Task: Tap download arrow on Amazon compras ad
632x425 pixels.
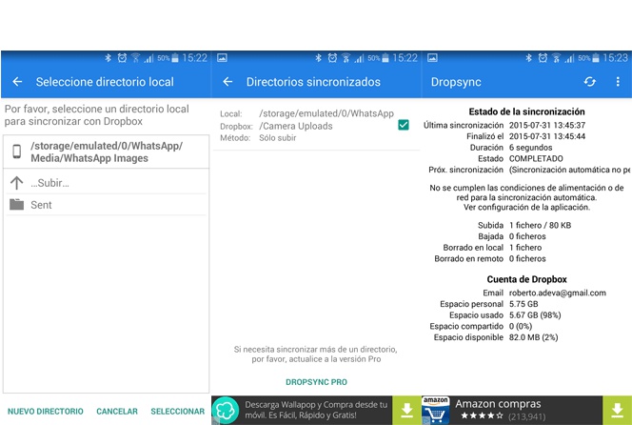Action: click(x=617, y=410)
